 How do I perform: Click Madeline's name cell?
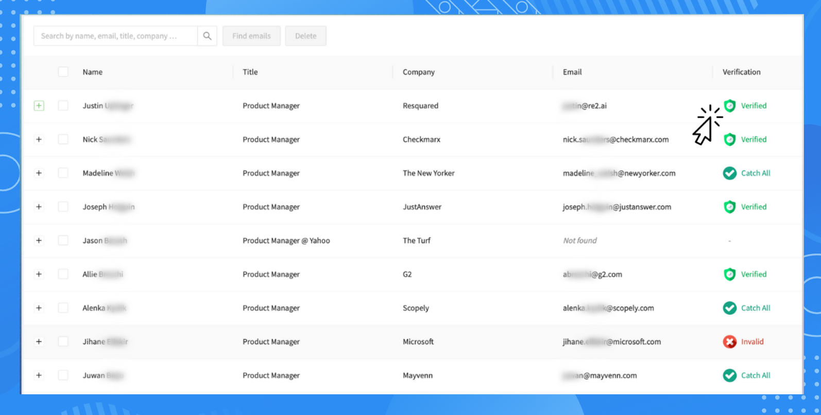point(108,173)
